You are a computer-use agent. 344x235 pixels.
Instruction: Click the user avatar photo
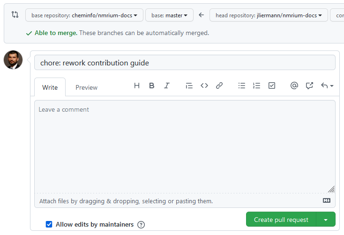(x=13, y=60)
